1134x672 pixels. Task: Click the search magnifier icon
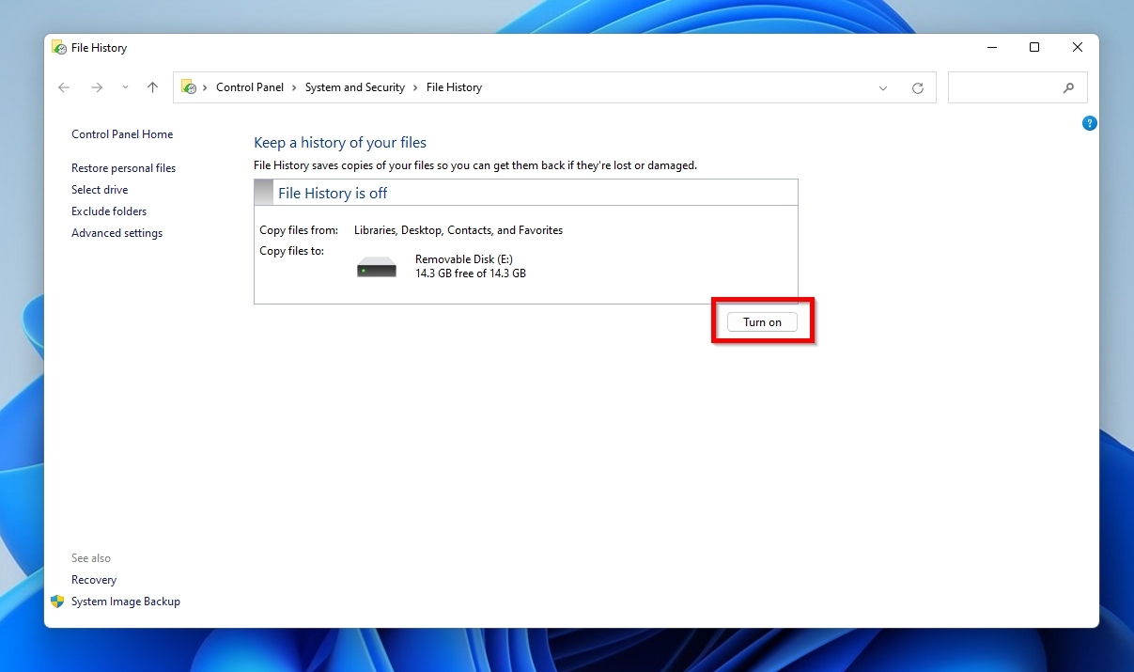click(1068, 88)
